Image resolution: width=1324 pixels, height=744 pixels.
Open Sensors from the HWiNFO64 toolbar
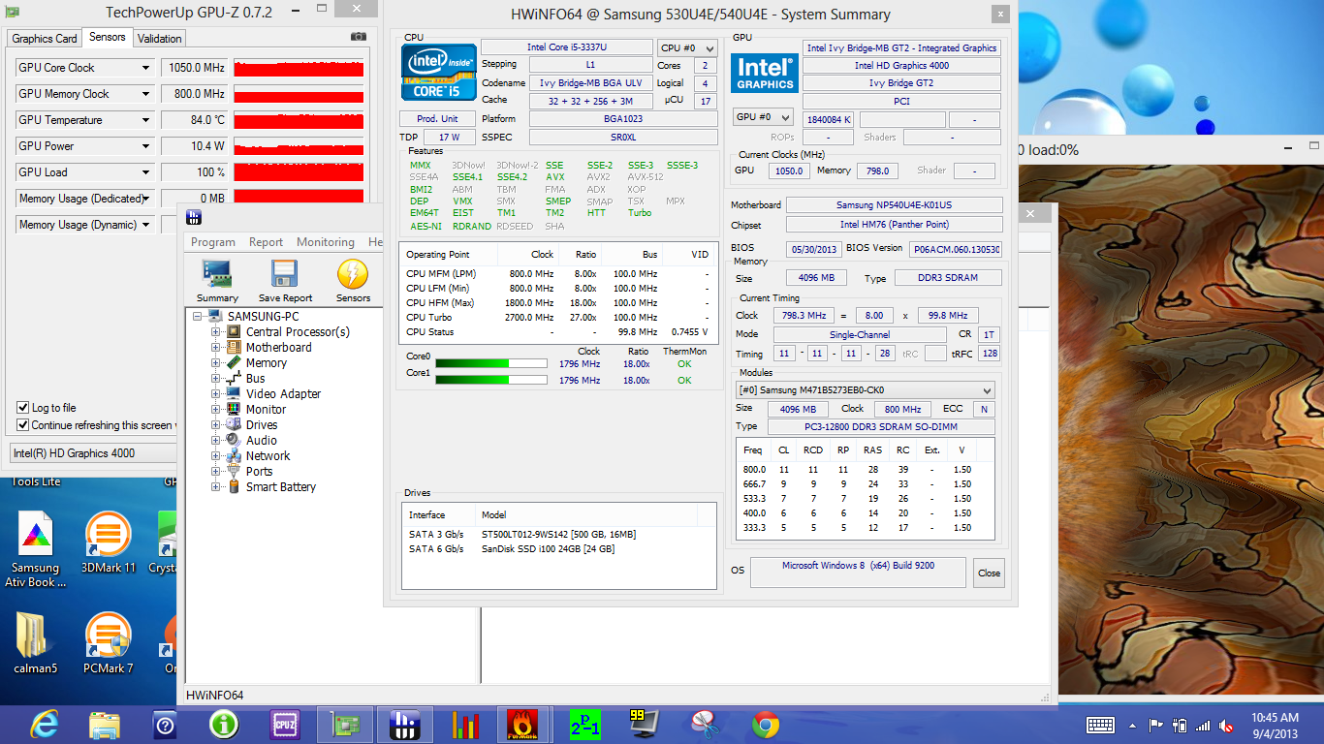pyautogui.click(x=353, y=281)
